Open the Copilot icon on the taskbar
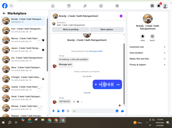The image size is (172, 128). 23,120
